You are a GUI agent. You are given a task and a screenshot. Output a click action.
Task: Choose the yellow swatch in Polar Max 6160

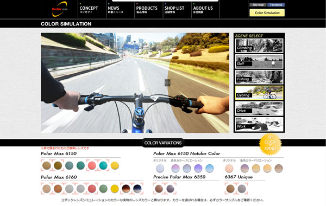(x=115, y=189)
